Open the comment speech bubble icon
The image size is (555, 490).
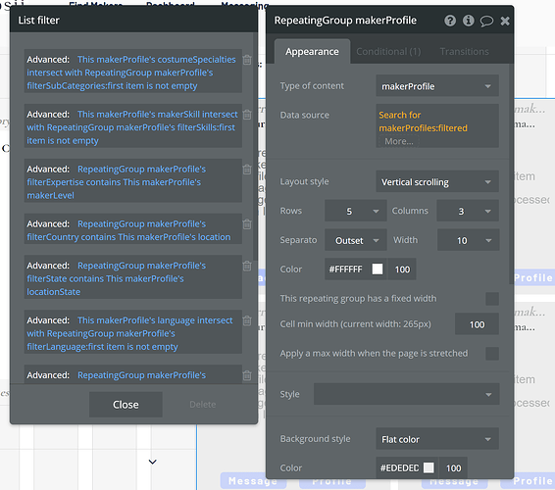coord(486,22)
